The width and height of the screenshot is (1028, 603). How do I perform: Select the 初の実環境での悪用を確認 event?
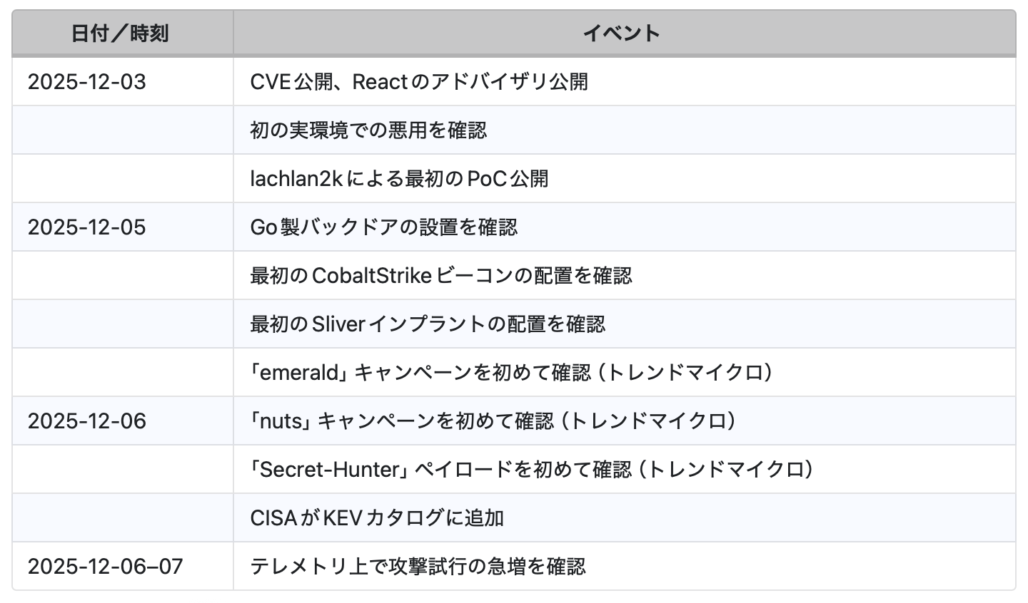click(x=368, y=130)
